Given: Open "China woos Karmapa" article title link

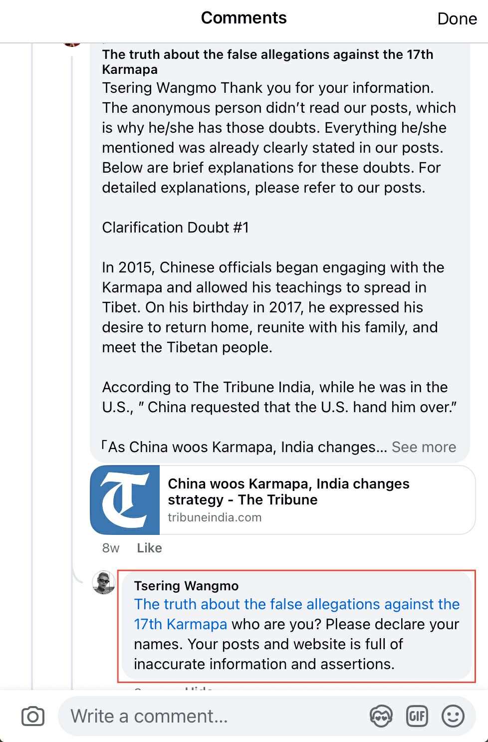Looking at the screenshot, I should point(288,492).
